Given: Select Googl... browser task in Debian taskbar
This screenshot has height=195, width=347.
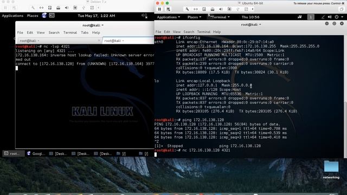Looking at the screenshot, I should pos(36,153).
